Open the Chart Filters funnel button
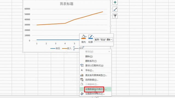Screen dimensions: 175x98 tap(115, 16)
